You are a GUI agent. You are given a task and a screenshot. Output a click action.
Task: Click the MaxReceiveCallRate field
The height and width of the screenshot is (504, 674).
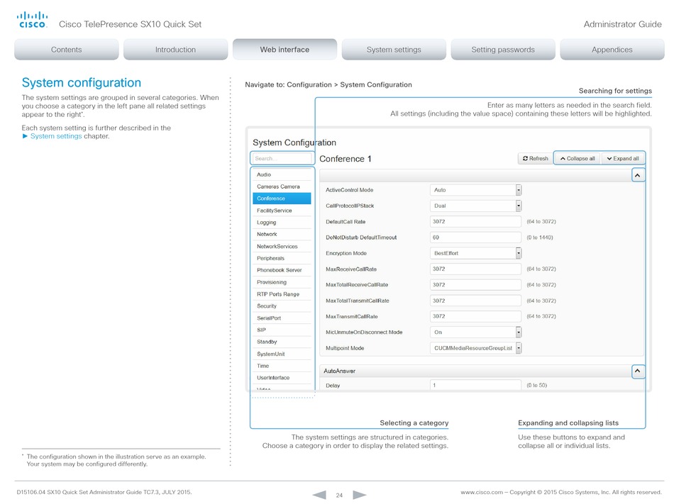pyautogui.click(x=475, y=269)
